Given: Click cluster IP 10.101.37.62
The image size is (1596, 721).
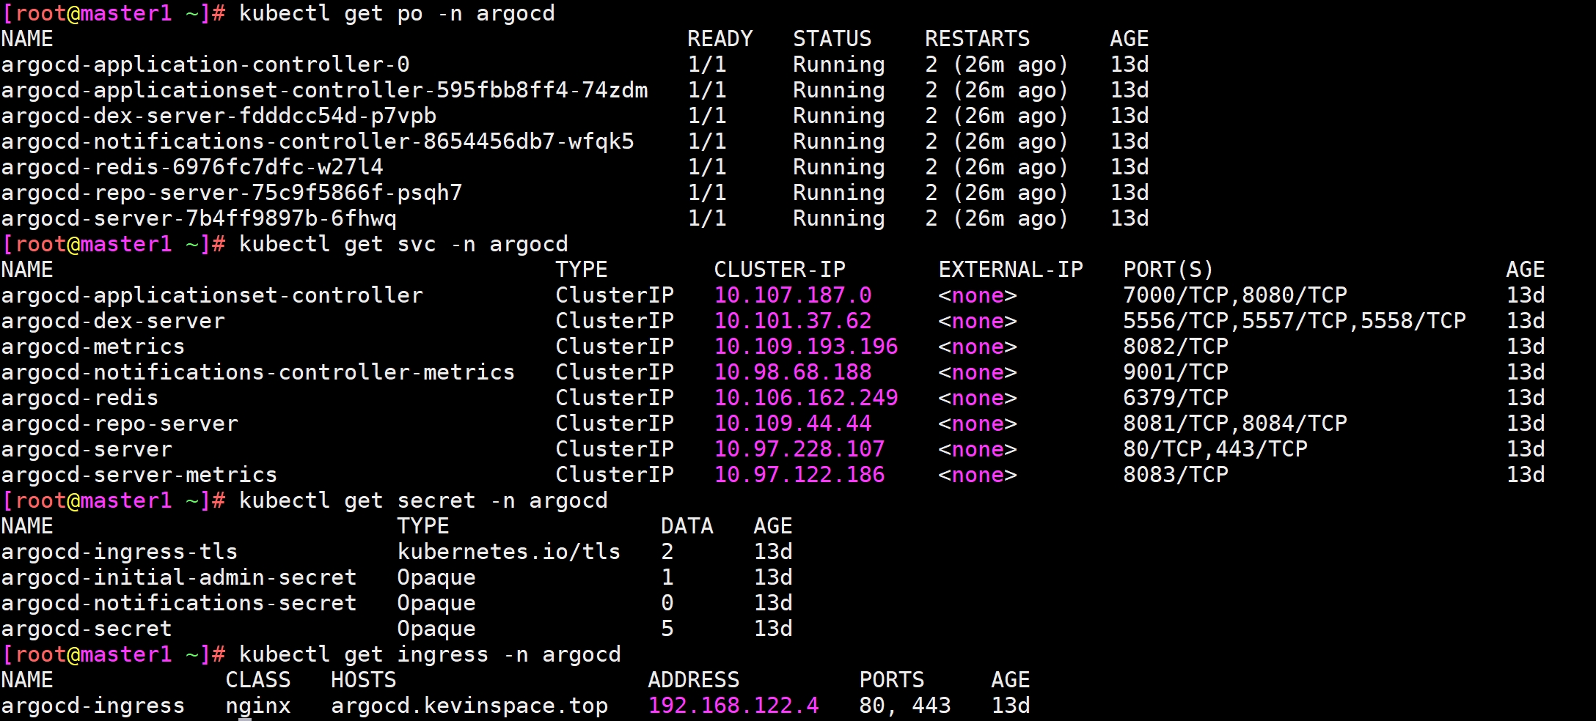Looking at the screenshot, I should 793,322.
